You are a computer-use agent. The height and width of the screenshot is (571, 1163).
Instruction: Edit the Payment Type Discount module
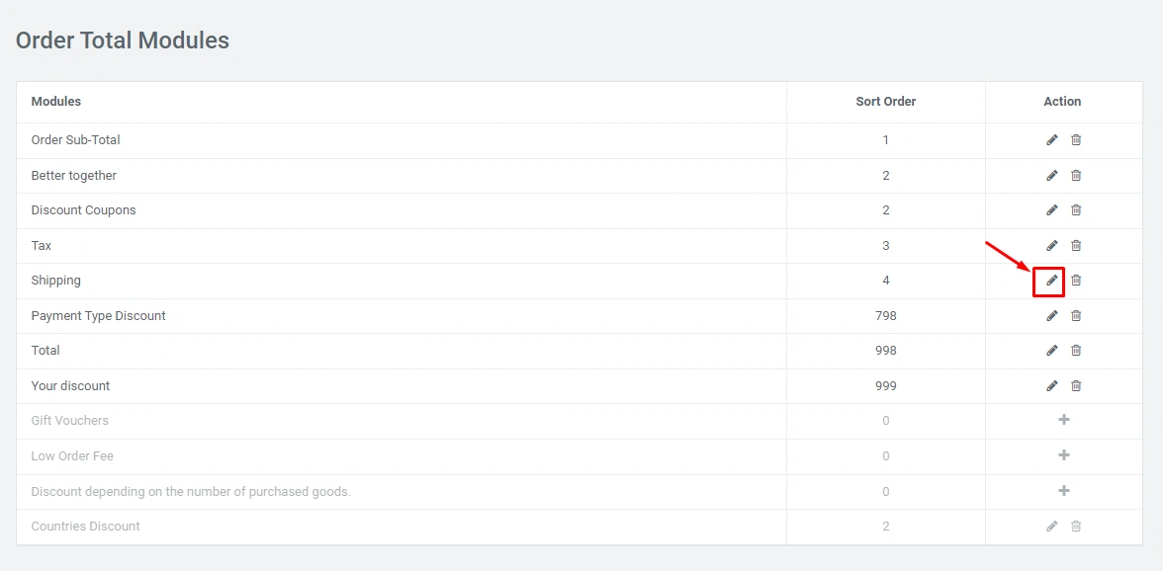tap(1051, 316)
